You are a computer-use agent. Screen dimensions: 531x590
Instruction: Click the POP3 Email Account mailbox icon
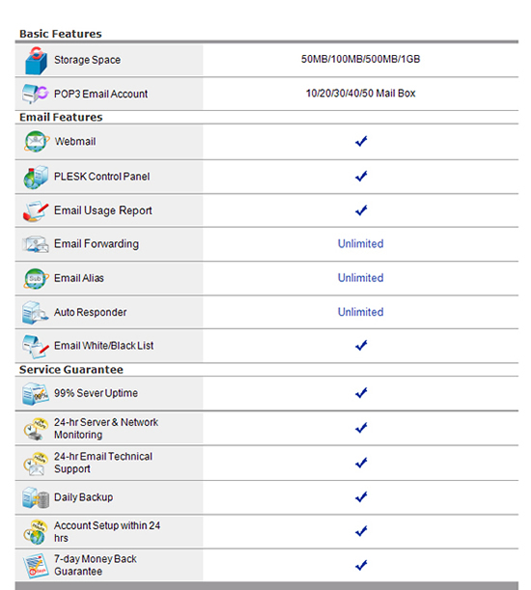pyautogui.click(x=35, y=94)
